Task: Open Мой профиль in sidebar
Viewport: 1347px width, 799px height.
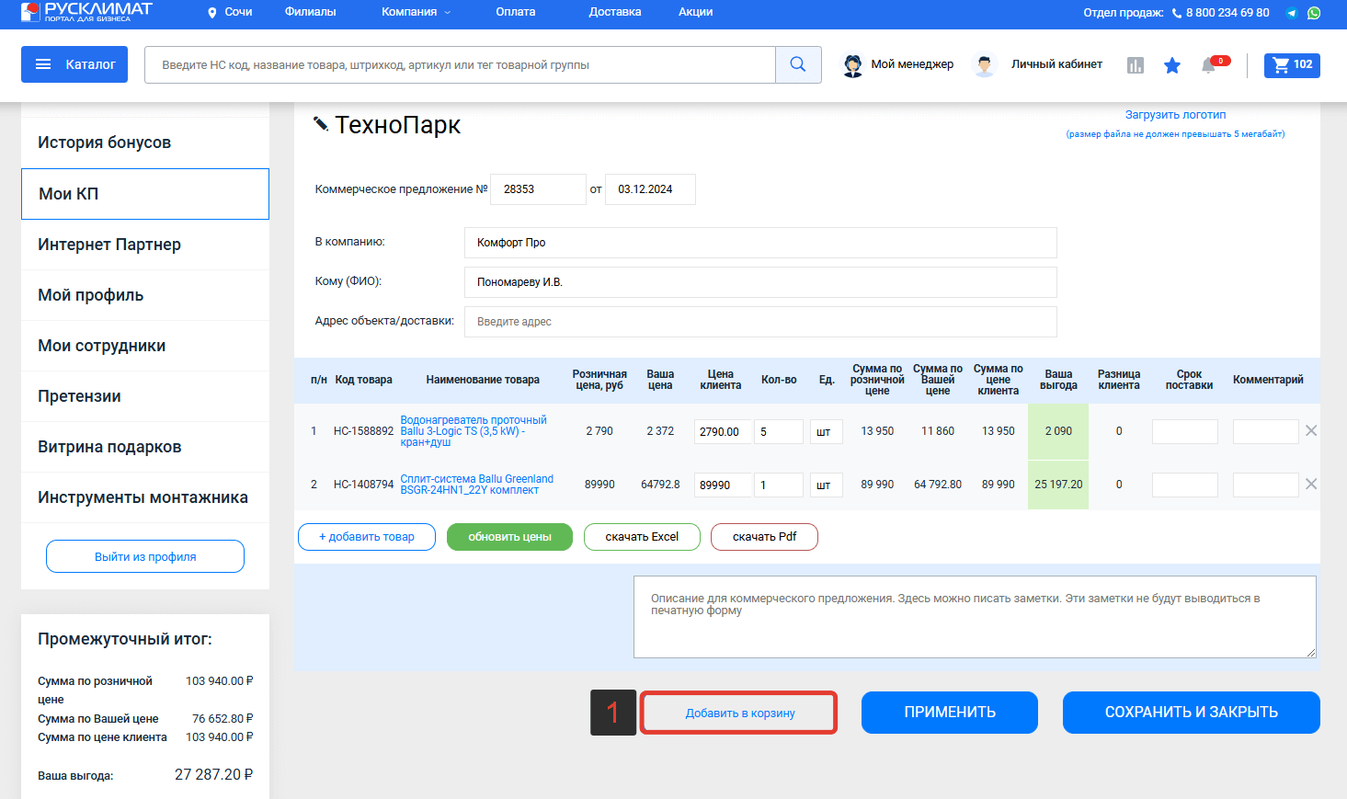Action: click(145, 295)
